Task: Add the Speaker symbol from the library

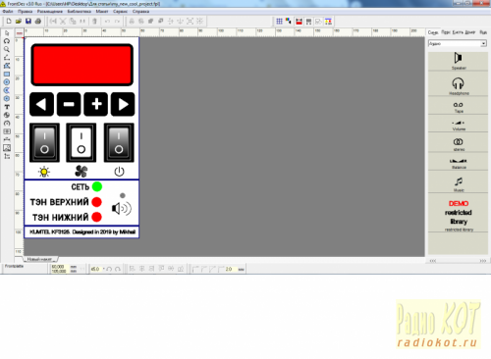Action: coord(458,61)
